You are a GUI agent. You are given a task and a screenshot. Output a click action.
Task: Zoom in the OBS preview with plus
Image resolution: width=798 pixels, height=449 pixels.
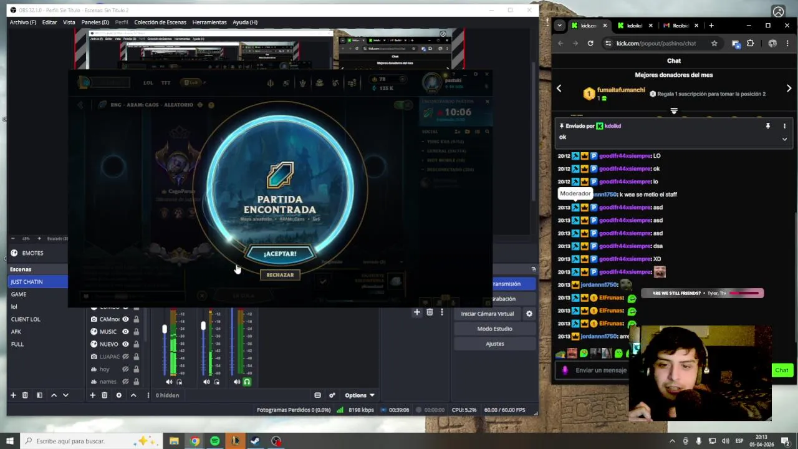[x=39, y=238]
